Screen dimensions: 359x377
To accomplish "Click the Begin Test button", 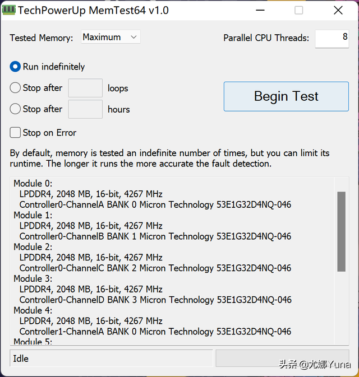I will coord(286,96).
